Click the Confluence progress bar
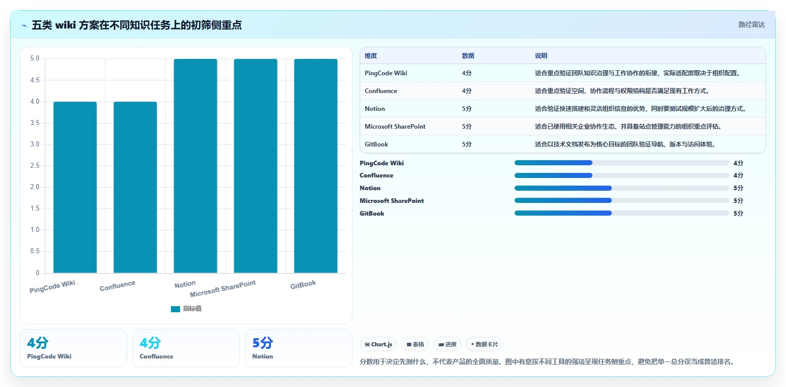786x387 pixels. (622, 175)
